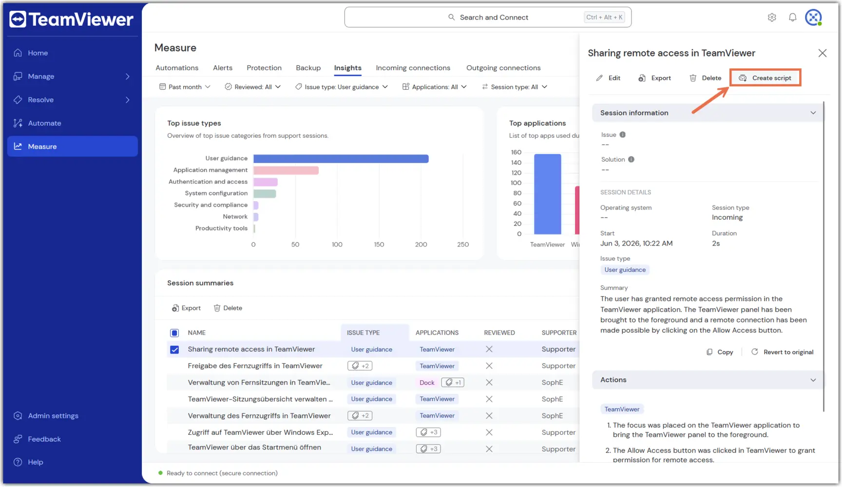Switch to the Protection tab
Screen dimensions: 842x487
click(264, 68)
